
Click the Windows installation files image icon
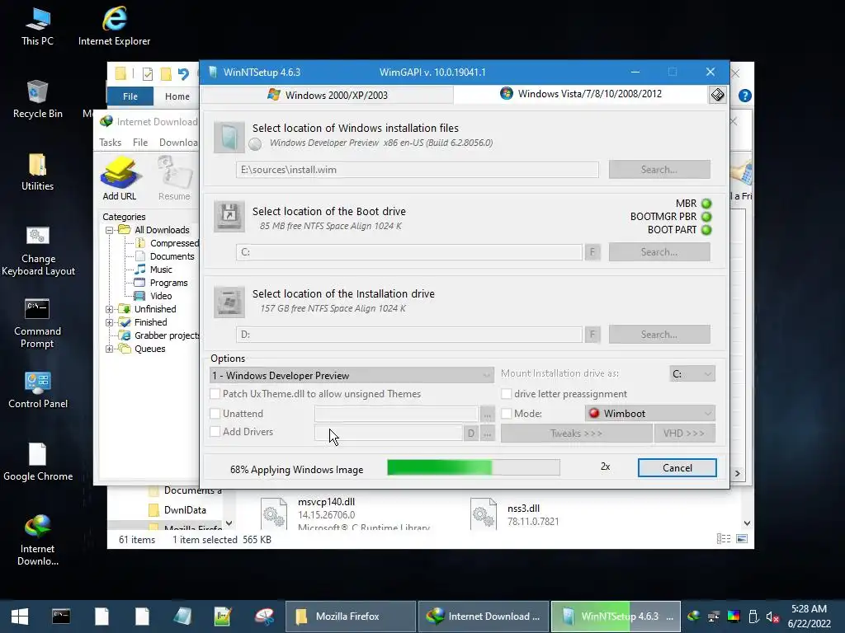[229, 138]
